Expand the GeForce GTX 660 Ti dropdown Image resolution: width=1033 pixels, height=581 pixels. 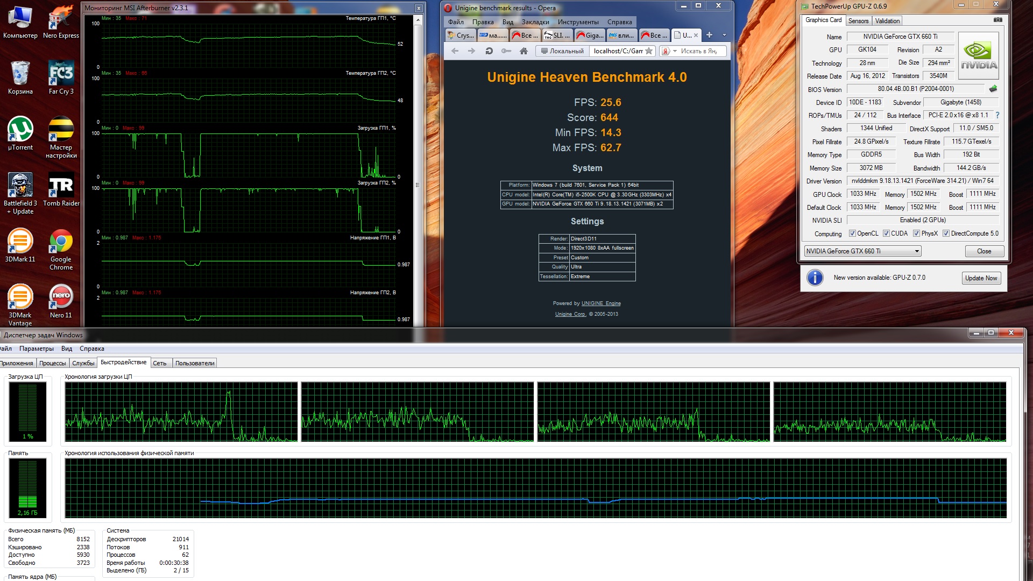[917, 251]
